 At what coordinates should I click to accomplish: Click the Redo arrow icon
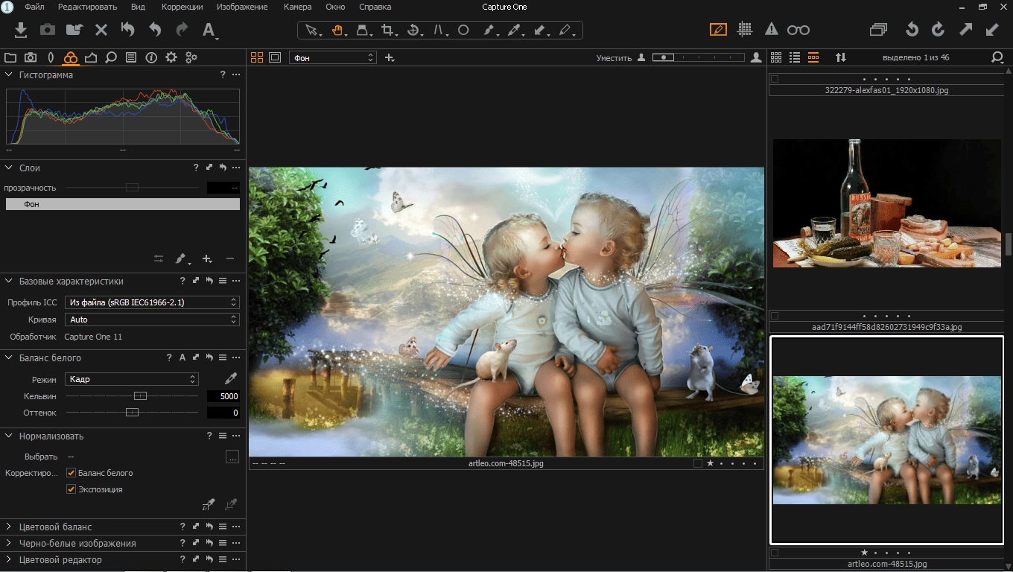point(182,30)
